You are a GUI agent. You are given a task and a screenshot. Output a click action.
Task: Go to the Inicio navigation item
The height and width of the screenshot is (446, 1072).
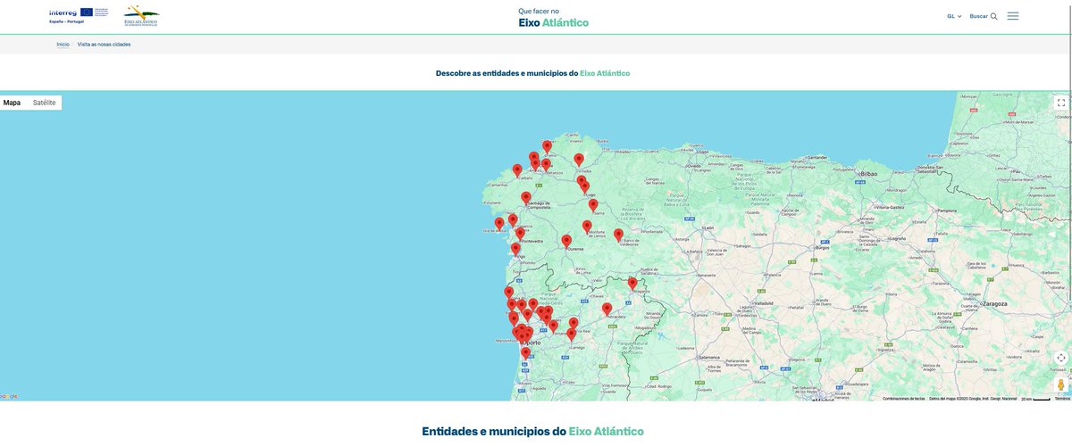tap(63, 44)
